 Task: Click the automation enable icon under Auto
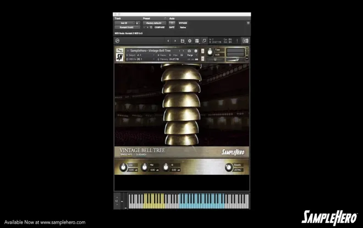172,23
